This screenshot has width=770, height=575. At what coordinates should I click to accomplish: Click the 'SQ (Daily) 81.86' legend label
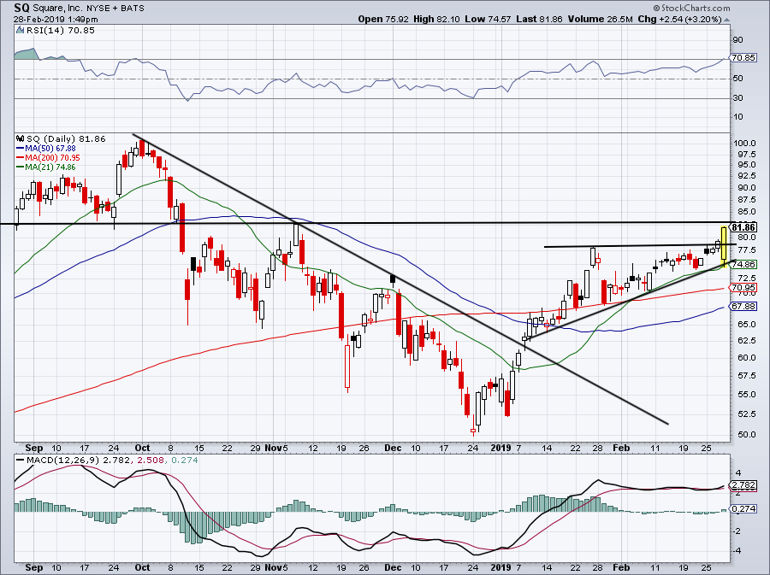(x=66, y=138)
